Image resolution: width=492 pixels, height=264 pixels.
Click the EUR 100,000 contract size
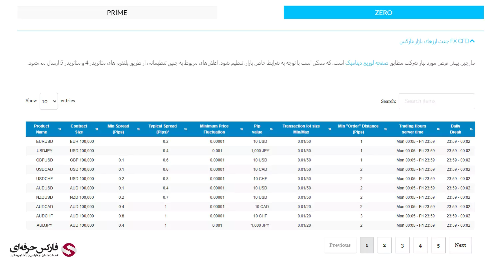coord(82,141)
